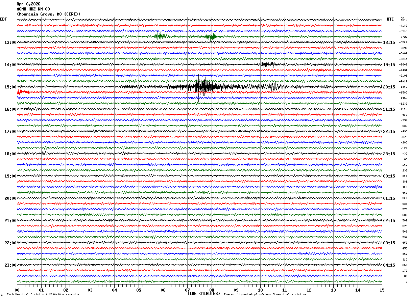
Task: Click the 20:15 UTC time label
Action: point(389,87)
